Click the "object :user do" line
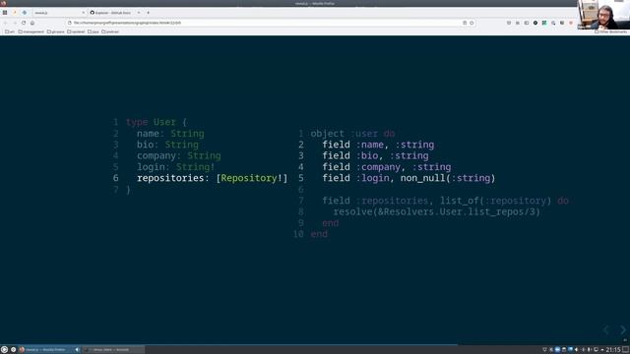The height and width of the screenshot is (354, 630). tap(352, 134)
